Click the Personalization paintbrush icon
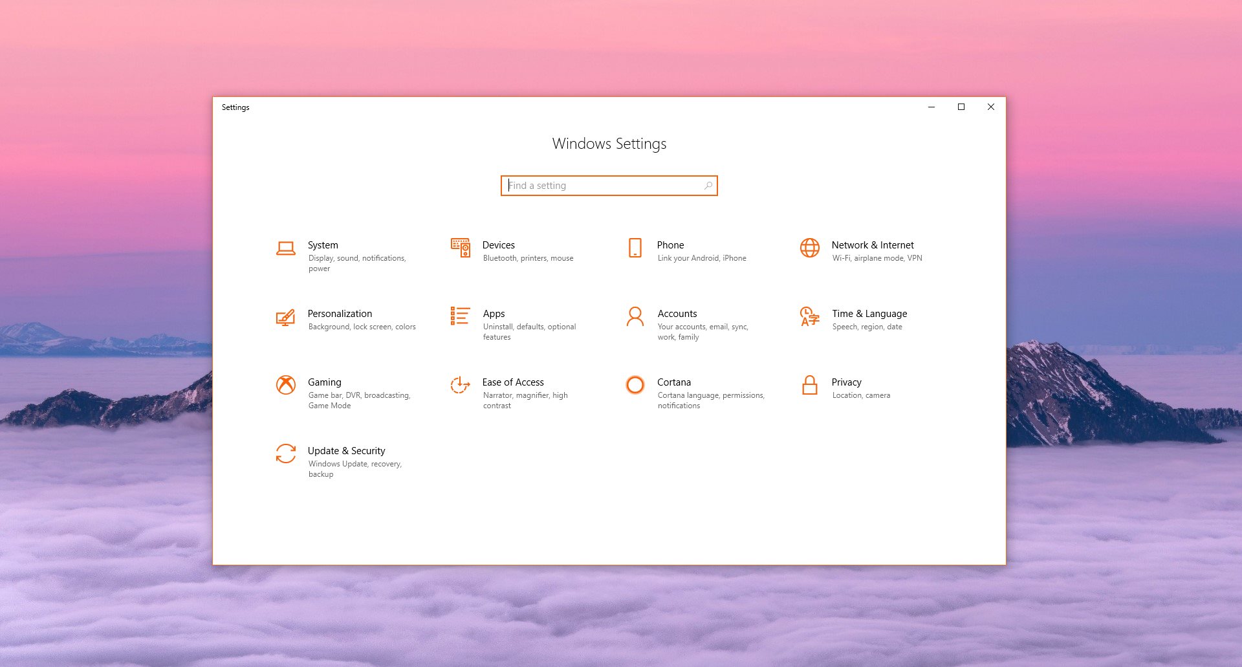This screenshot has width=1242, height=667. click(286, 317)
